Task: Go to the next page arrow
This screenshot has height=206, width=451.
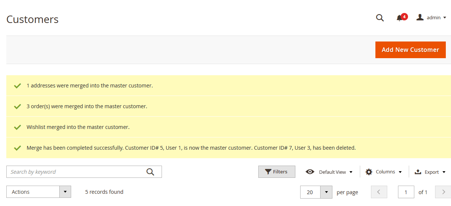Action: point(443,192)
